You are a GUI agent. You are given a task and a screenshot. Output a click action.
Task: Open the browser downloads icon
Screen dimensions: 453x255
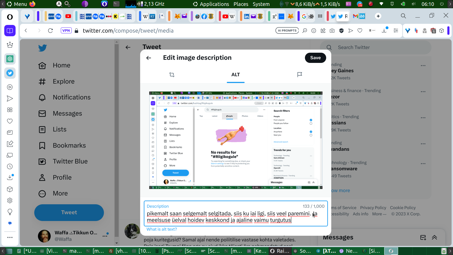[384, 31]
